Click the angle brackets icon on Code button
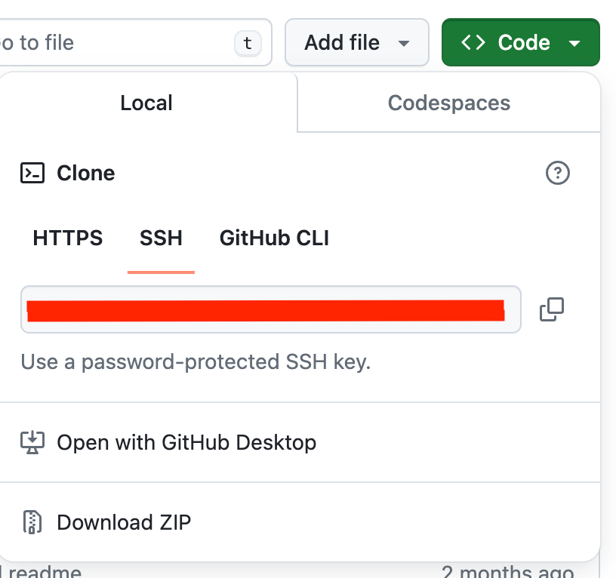Viewport: 616px width, 578px height. click(473, 42)
